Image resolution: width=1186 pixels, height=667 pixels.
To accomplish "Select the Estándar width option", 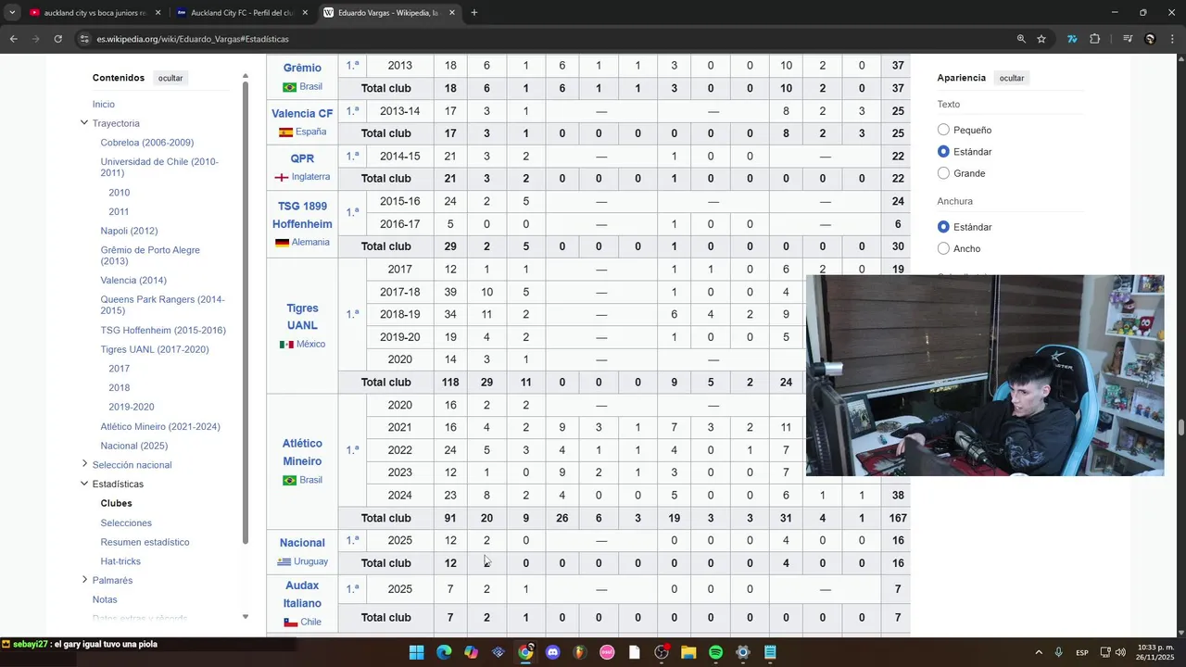I will click(x=943, y=227).
